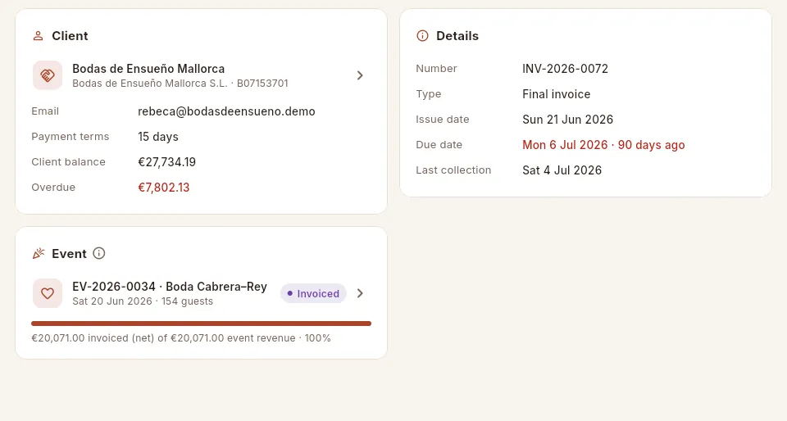
Task: Click the 'Number' label in Details card
Action: pyautogui.click(x=436, y=69)
